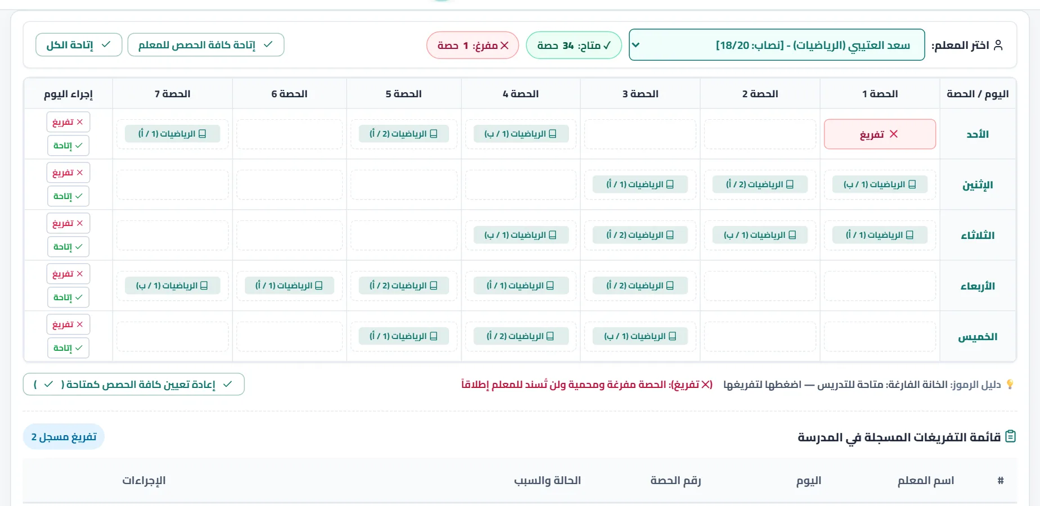Click the الحالة والسبب column header

pos(548,481)
